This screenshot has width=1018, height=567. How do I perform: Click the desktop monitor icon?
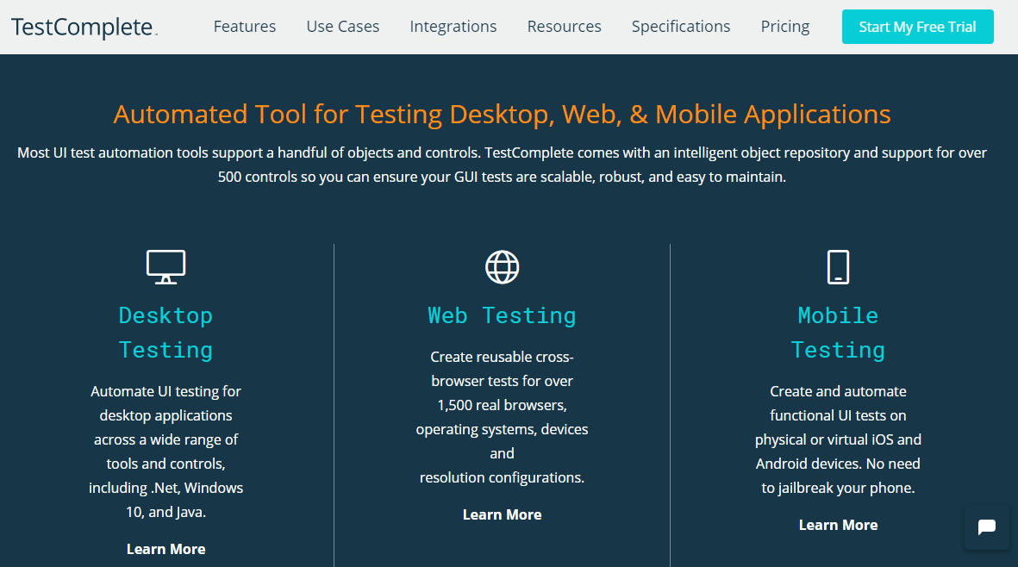(166, 267)
